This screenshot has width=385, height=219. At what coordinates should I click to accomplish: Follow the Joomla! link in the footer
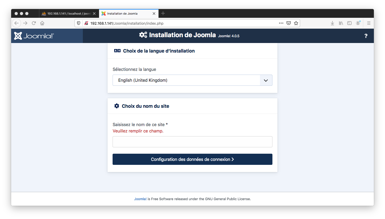(140, 199)
